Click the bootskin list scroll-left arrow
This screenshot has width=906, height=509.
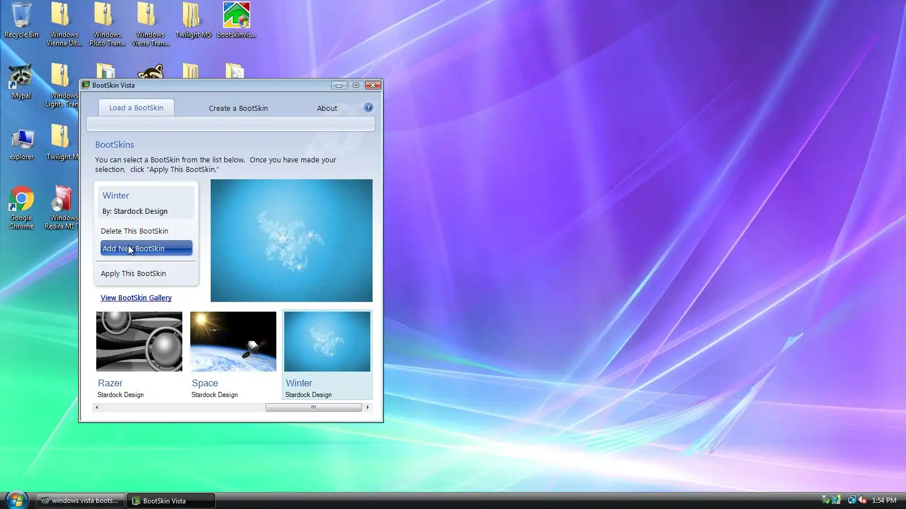(x=97, y=407)
